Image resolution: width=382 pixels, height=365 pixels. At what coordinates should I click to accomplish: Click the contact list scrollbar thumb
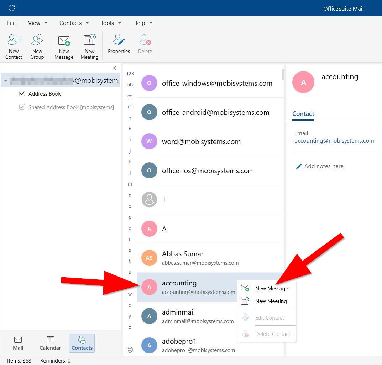click(x=282, y=75)
